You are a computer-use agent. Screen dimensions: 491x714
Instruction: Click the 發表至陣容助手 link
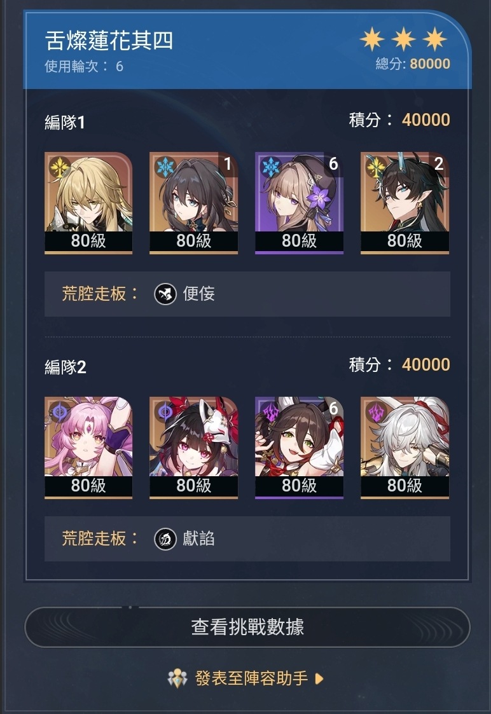coord(251,678)
